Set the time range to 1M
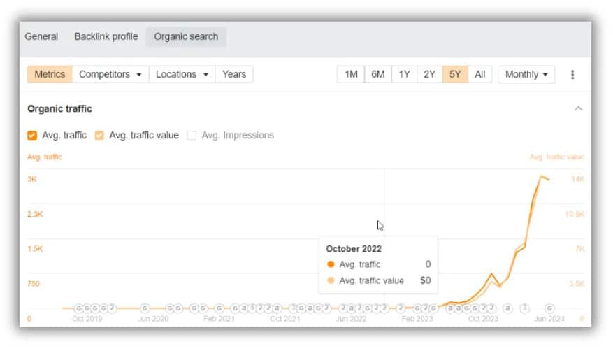The image size is (613, 351). click(x=351, y=74)
